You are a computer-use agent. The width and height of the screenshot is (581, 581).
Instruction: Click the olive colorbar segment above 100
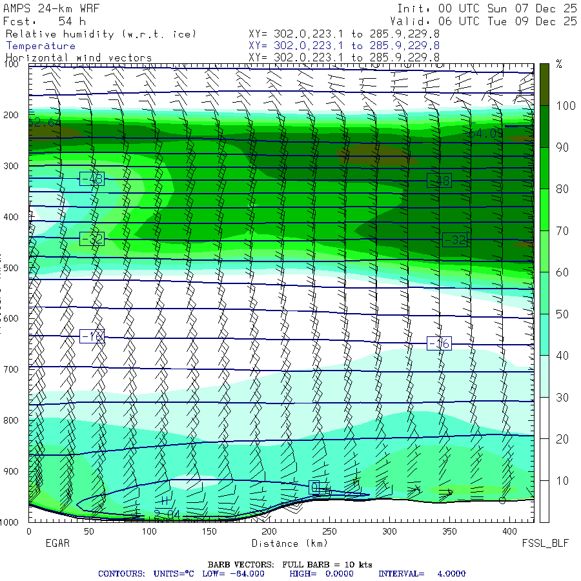click(x=544, y=85)
